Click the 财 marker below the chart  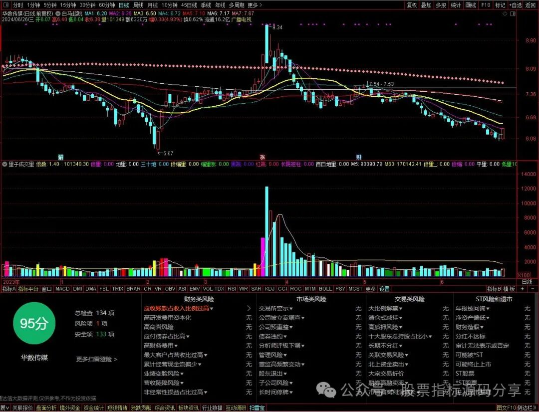358,157
